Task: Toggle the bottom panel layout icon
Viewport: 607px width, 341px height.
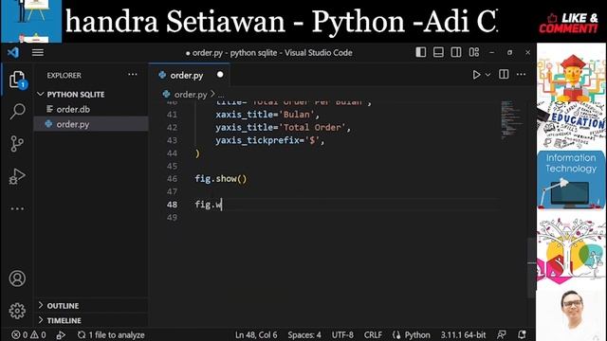Action: (x=438, y=52)
